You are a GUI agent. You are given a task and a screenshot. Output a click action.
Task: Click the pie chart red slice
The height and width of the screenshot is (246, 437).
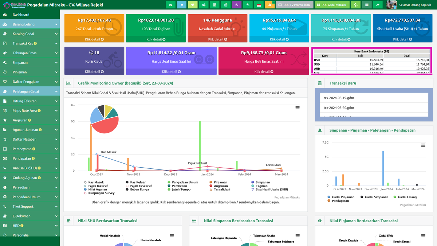coord(106,126)
